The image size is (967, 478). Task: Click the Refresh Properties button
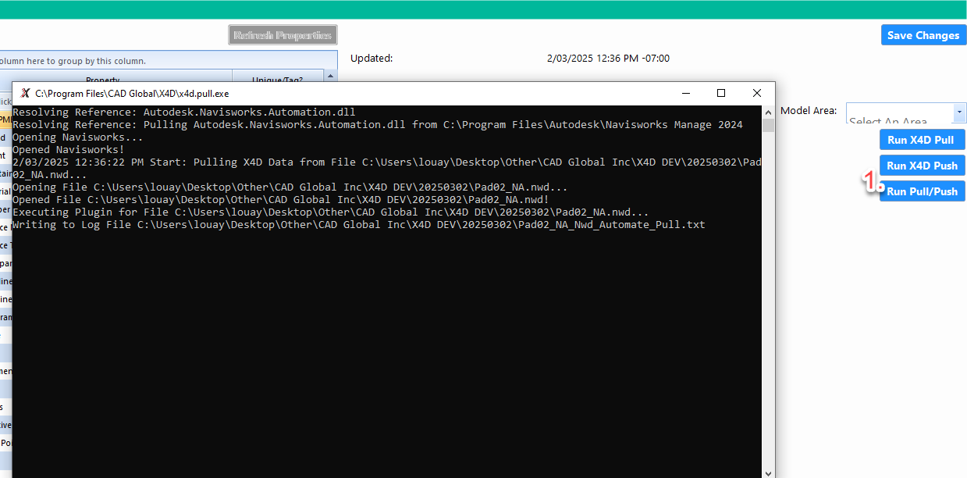(283, 35)
